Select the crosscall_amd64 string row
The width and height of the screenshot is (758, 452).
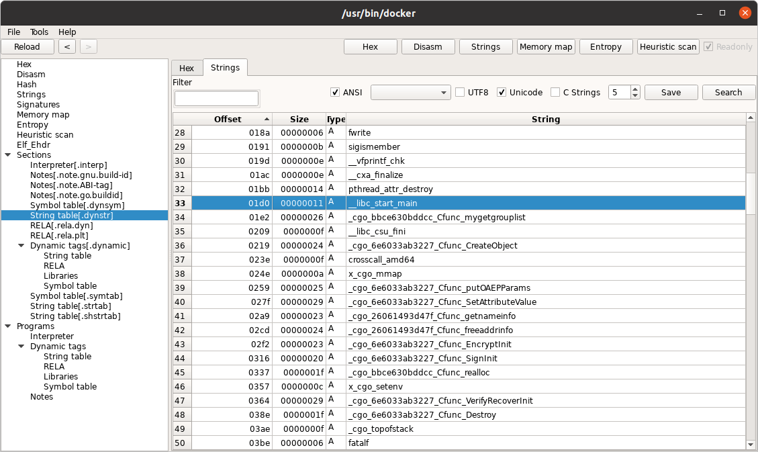459,260
